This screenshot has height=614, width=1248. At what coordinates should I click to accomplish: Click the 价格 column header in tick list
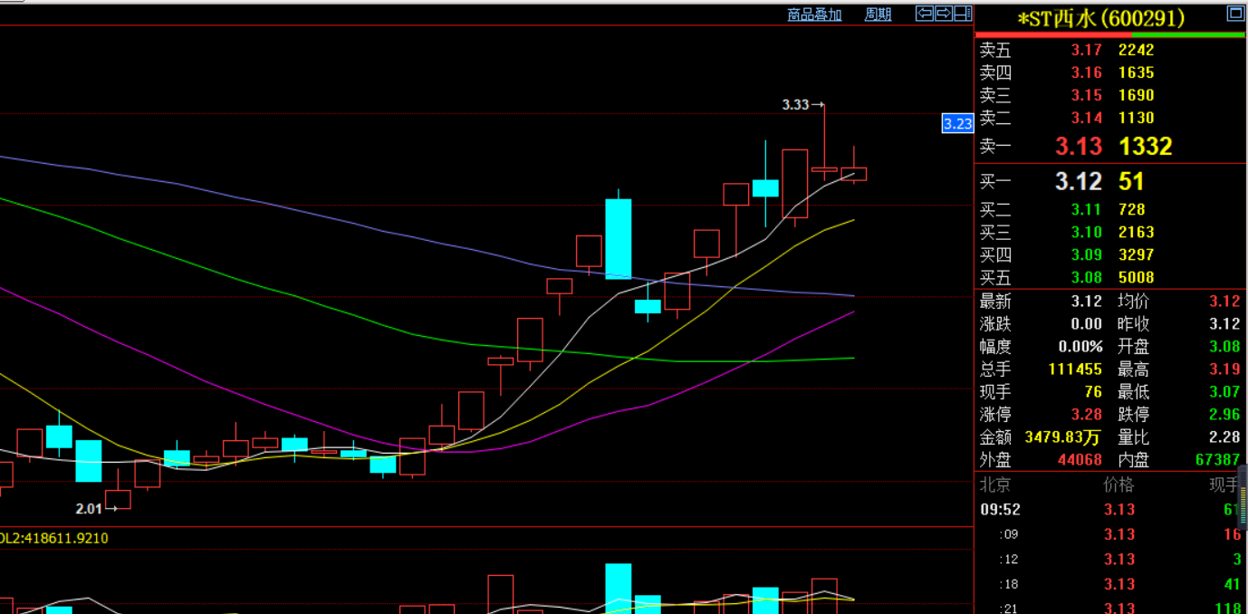click(x=1119, y=484)
